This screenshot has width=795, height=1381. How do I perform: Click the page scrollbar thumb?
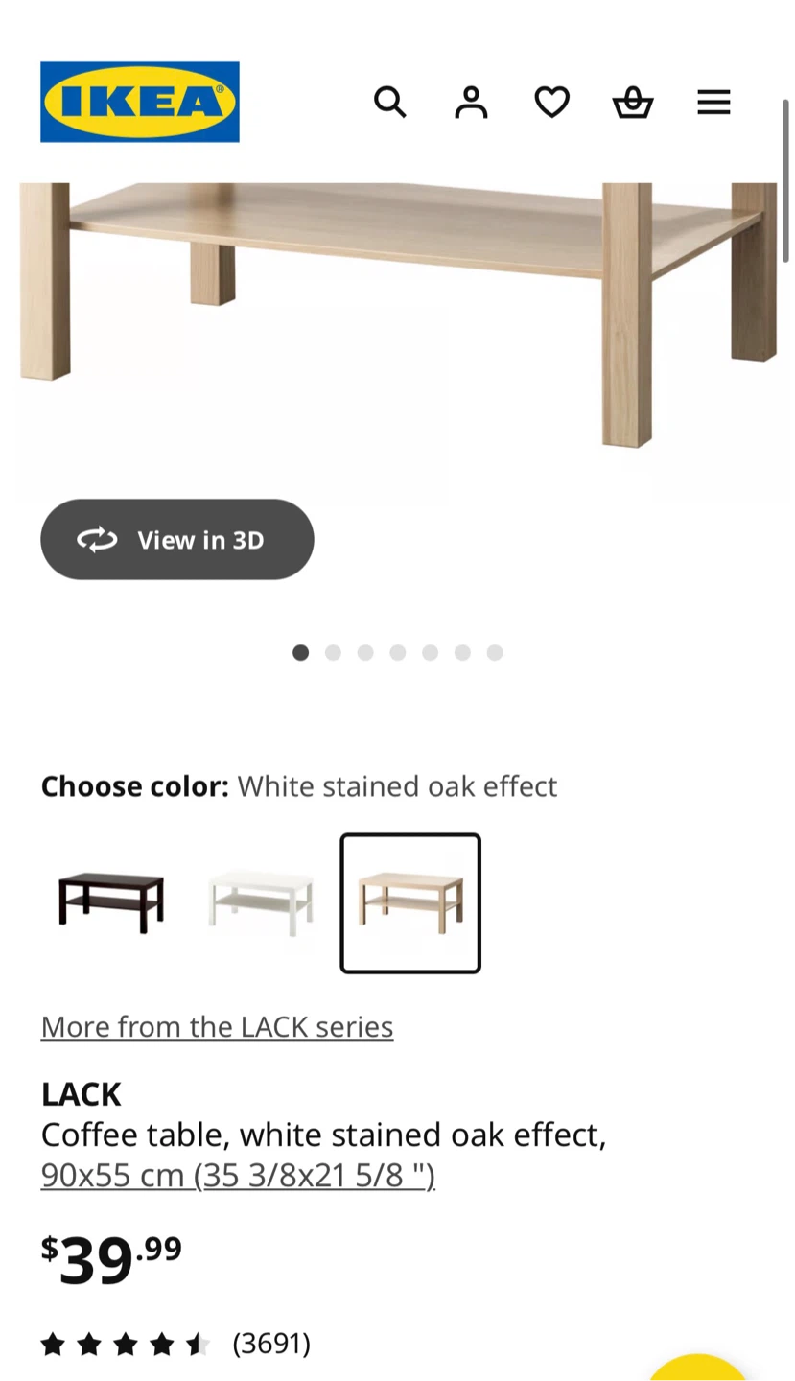coord(786,180)
